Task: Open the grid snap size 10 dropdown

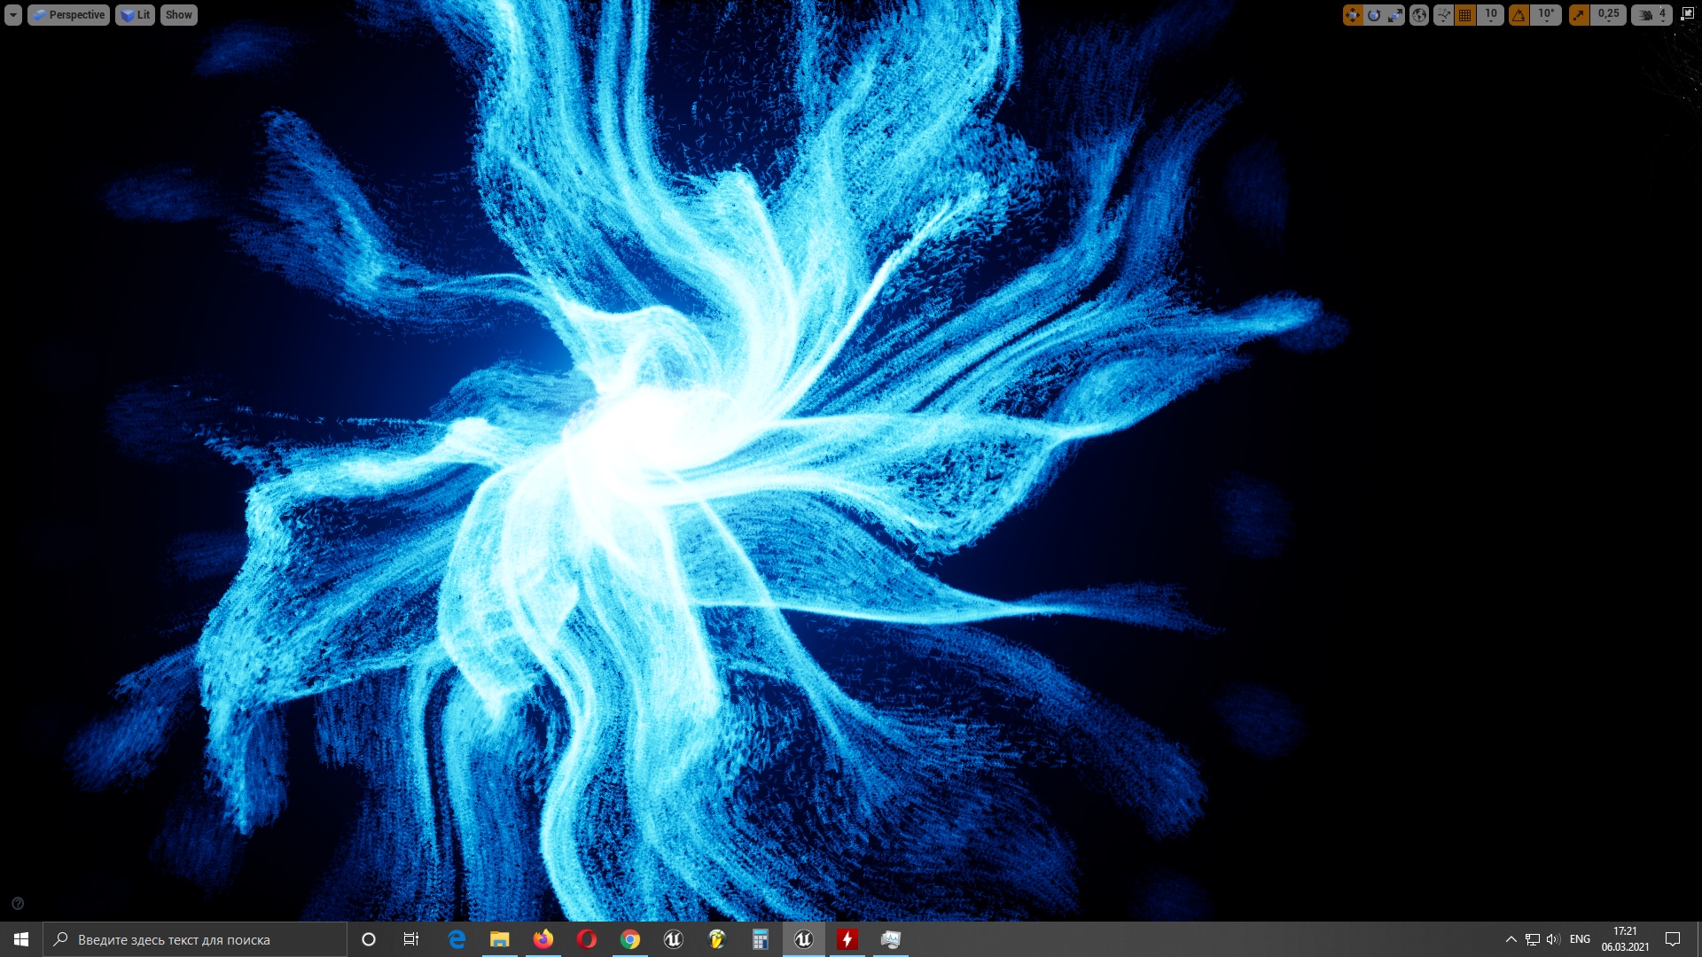Action: point(1491,15)
